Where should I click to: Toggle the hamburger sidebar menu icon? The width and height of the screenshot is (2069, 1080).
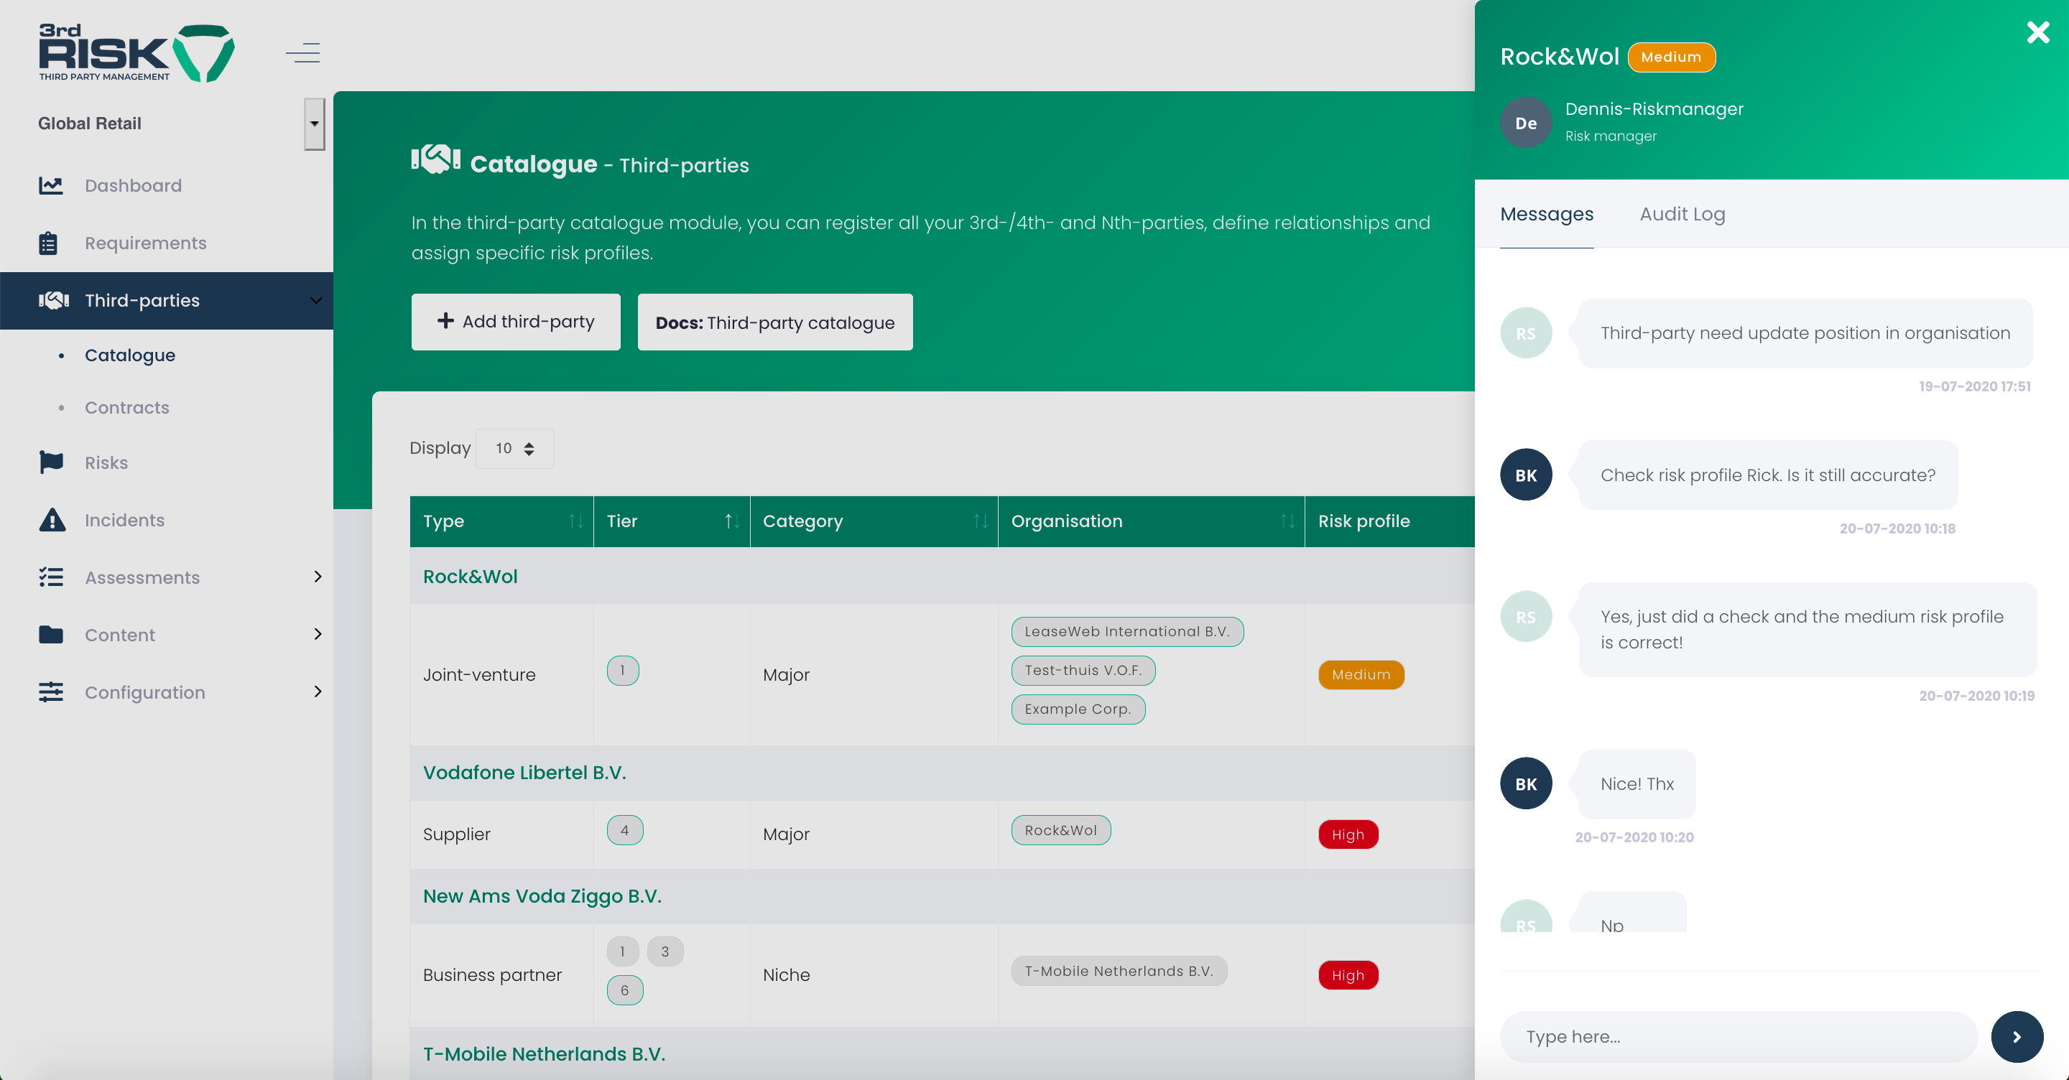click(302, 53)
